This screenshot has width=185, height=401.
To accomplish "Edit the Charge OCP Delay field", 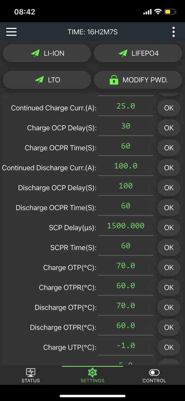I will (x=126, y=127).
